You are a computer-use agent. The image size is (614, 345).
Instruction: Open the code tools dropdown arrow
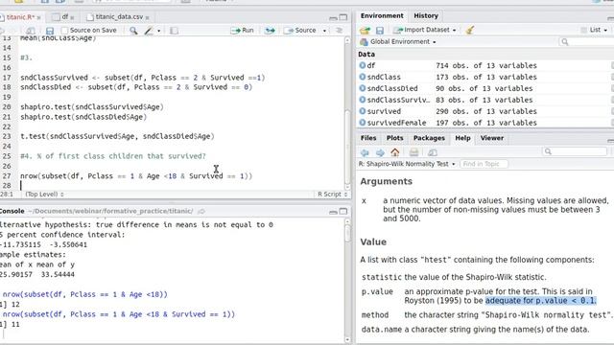coord(158,31)
